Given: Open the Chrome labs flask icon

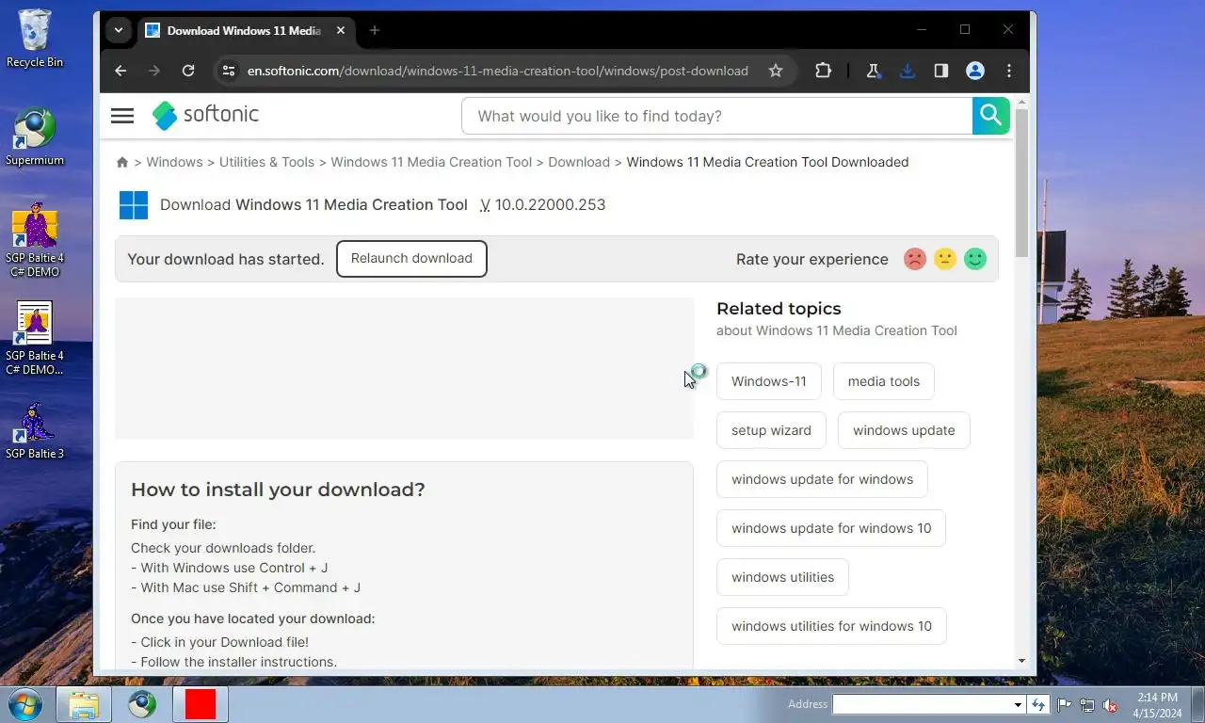Looking at the screenshot, I should pyautogui.click(x=874, y=71).
